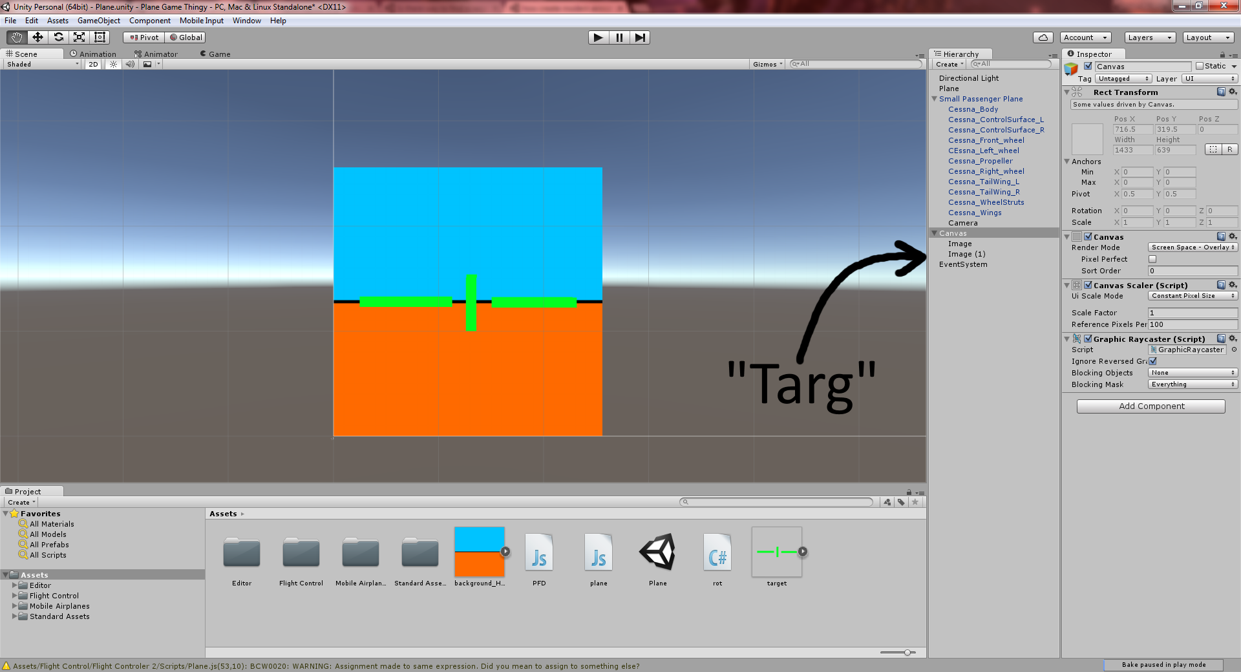Select the Rotate tool
Viewport: 1241px width, 672px height.
coord(58,37)
